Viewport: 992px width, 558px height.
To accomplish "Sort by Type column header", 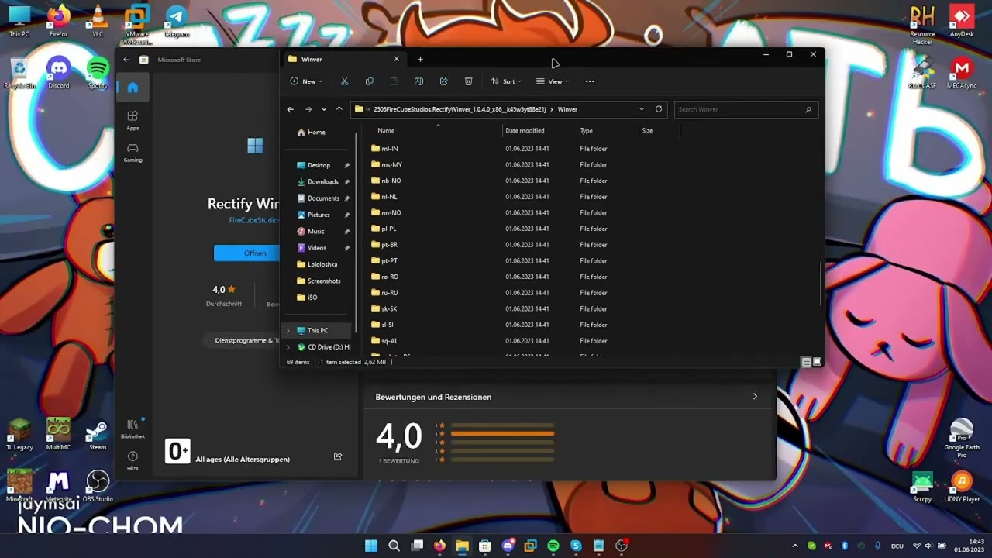I will 587,131.
